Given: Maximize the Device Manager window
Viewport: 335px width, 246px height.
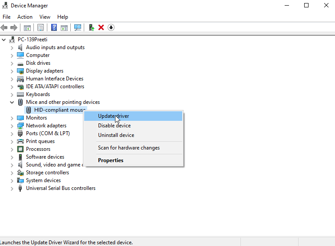Looking at the screenshot, I should click(306, 5).
